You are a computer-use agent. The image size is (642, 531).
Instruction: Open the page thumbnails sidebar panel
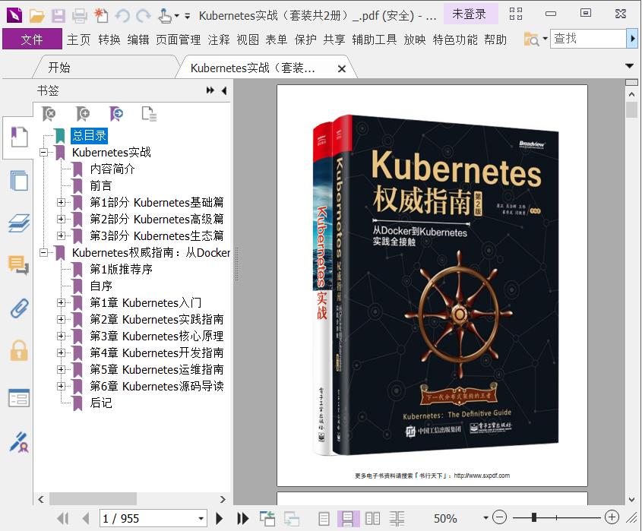pyautogui.click(x=19, y=181)
